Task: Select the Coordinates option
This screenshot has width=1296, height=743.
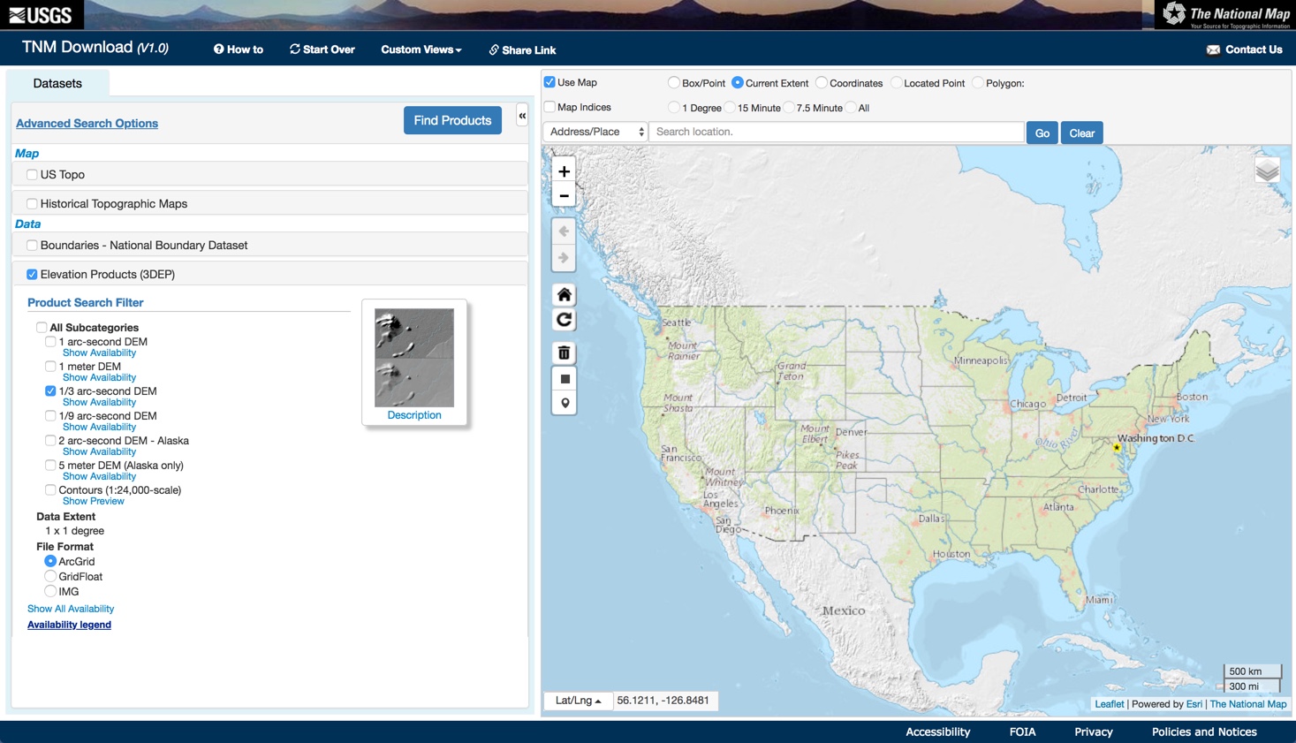Action: (x=822, y=83)
